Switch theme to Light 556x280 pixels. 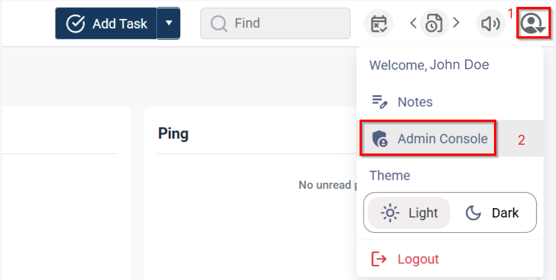point(409,213)
